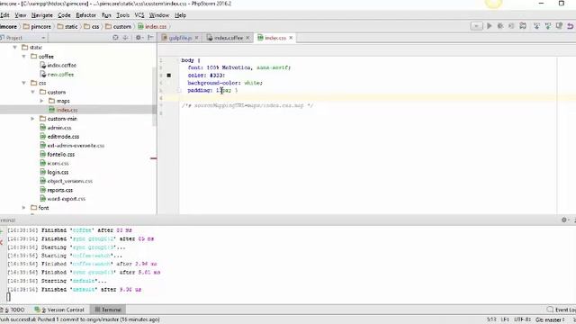This screenshot has height=324, width=576.
Task: Open the Run menu
Action: [106, 15]
